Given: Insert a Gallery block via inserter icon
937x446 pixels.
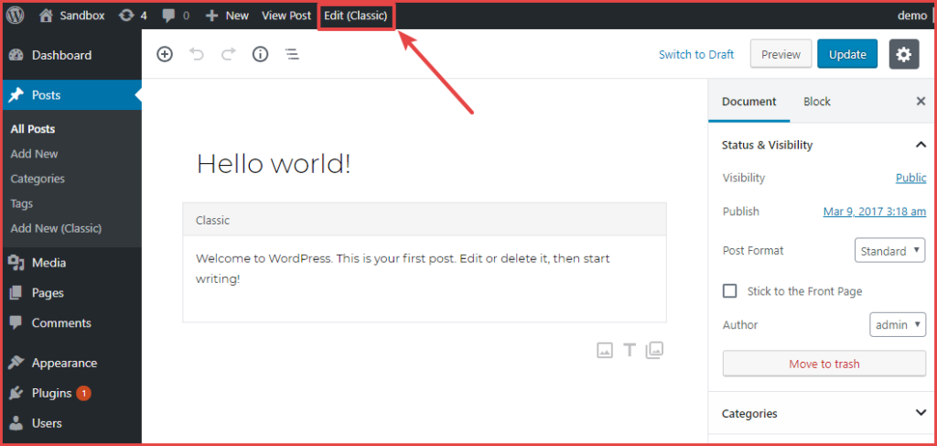Looking at the screenshot, I should tap(654, 350).
